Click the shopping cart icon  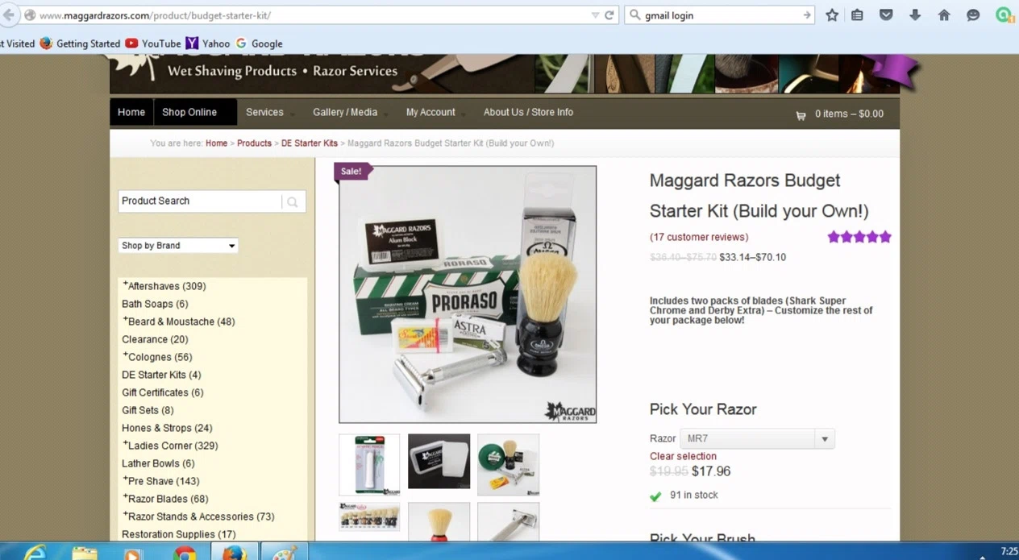tap(801, 114)
